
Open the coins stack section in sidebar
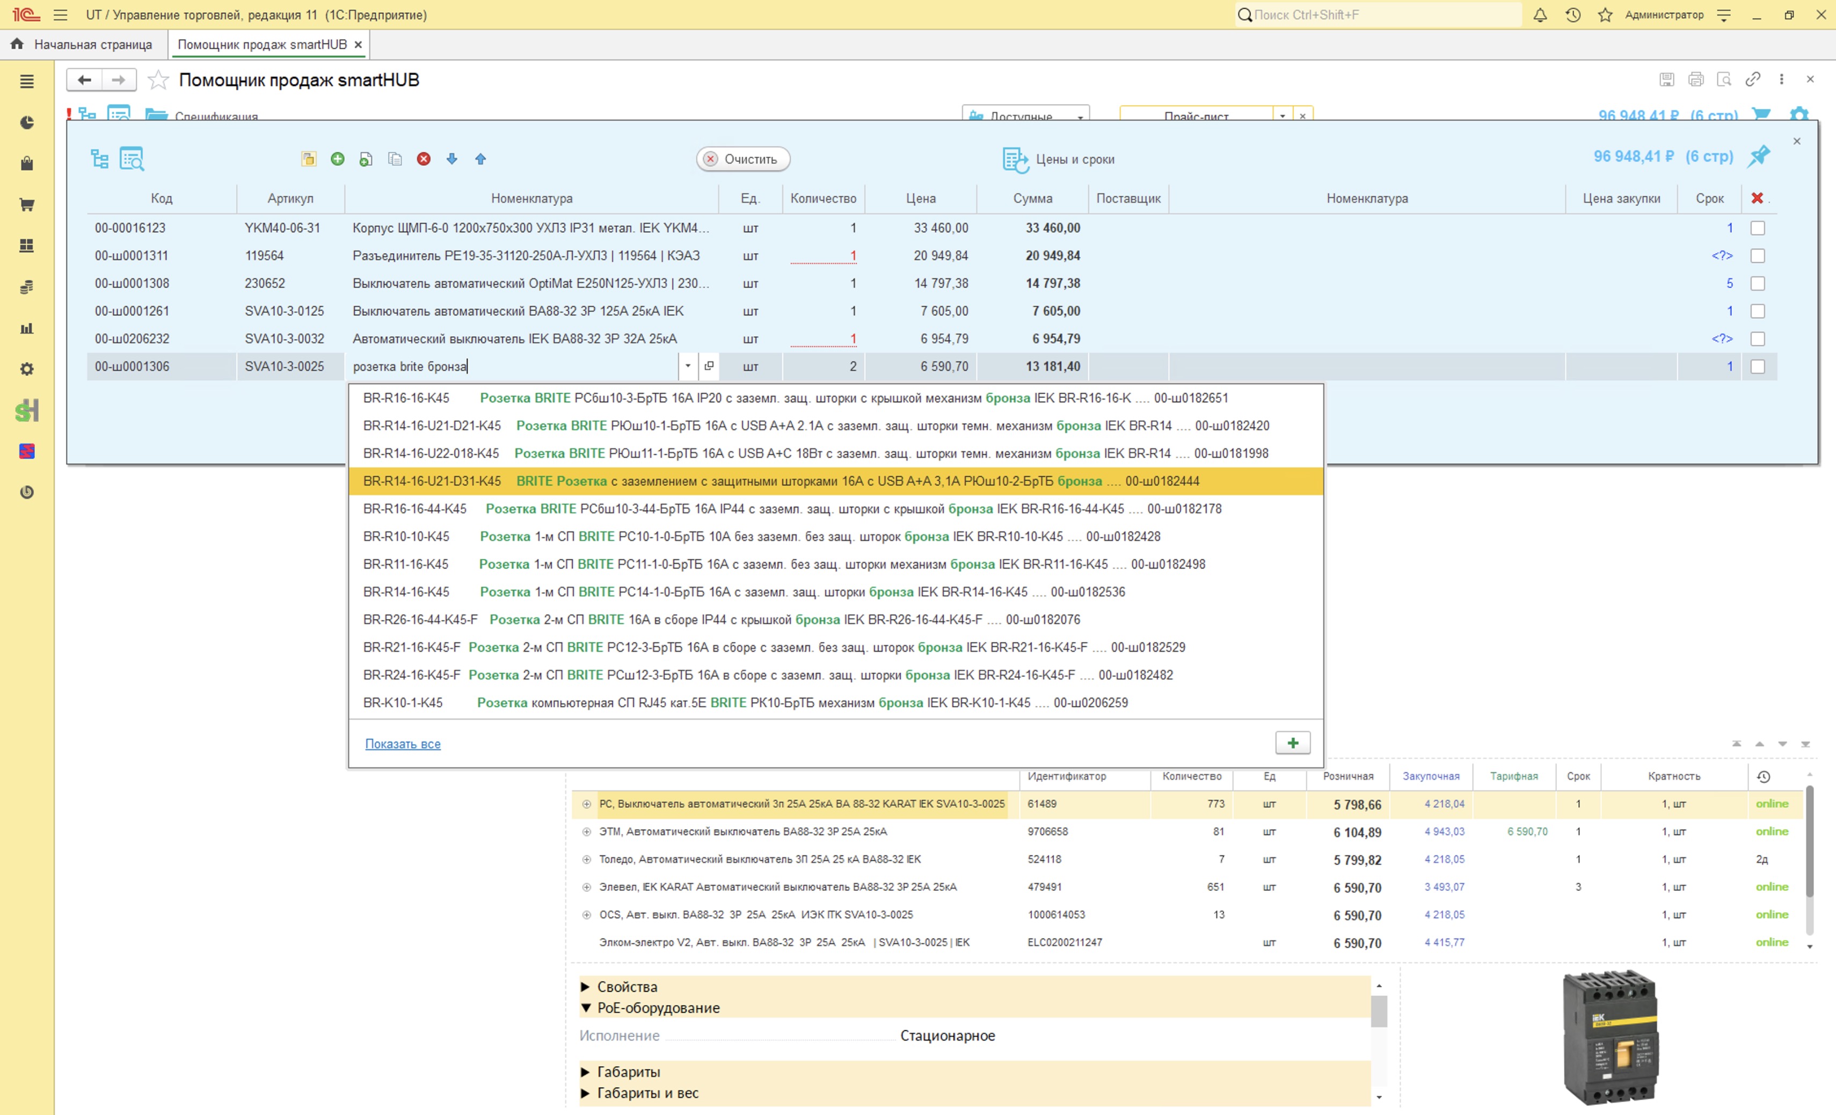27,287
